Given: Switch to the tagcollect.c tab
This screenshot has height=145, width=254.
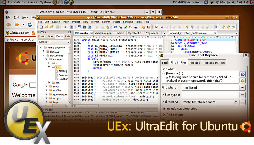Looking at the screenshot, I should coord(134,33).
